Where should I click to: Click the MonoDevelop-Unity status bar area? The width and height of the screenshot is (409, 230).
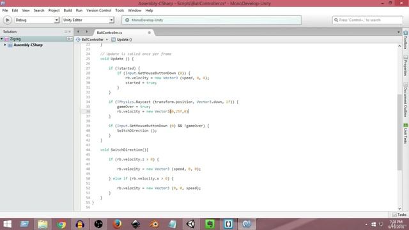coord(212,20)
